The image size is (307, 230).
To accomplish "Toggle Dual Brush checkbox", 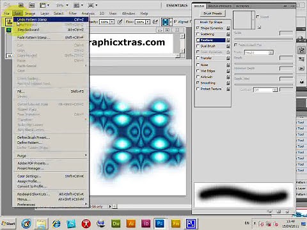I will pyautogui.click(x=198, y=46).
